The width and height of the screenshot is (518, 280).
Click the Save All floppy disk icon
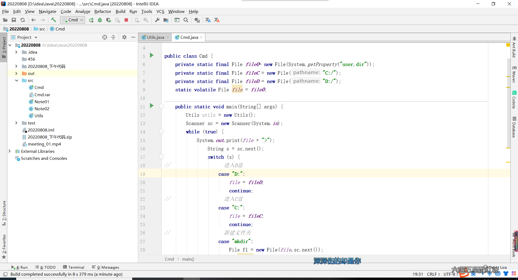point(14,20)
